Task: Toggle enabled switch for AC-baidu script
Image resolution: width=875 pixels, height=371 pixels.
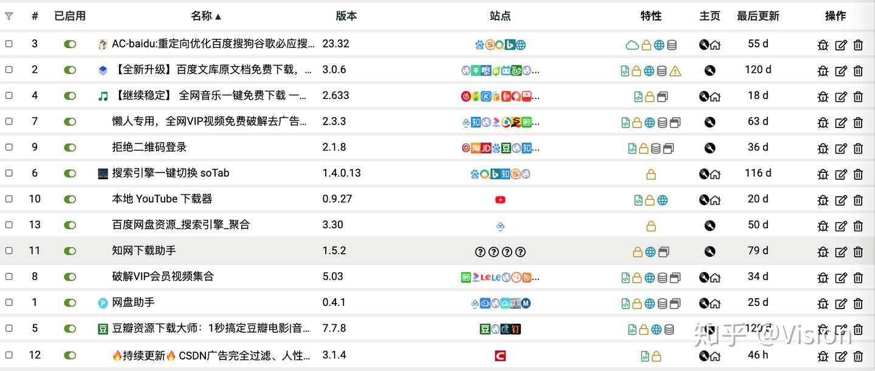Action: coord(70,44)
